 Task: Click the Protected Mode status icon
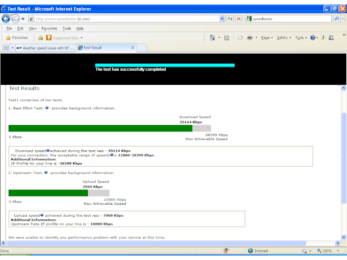pyautogui.click(x=305, y=251)
